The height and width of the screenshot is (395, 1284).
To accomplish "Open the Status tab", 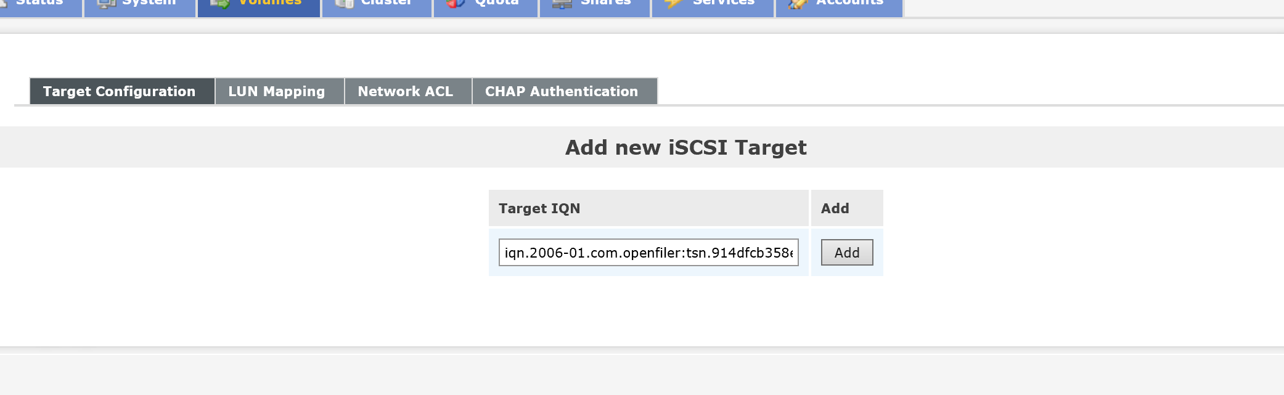I will [39, 3].
